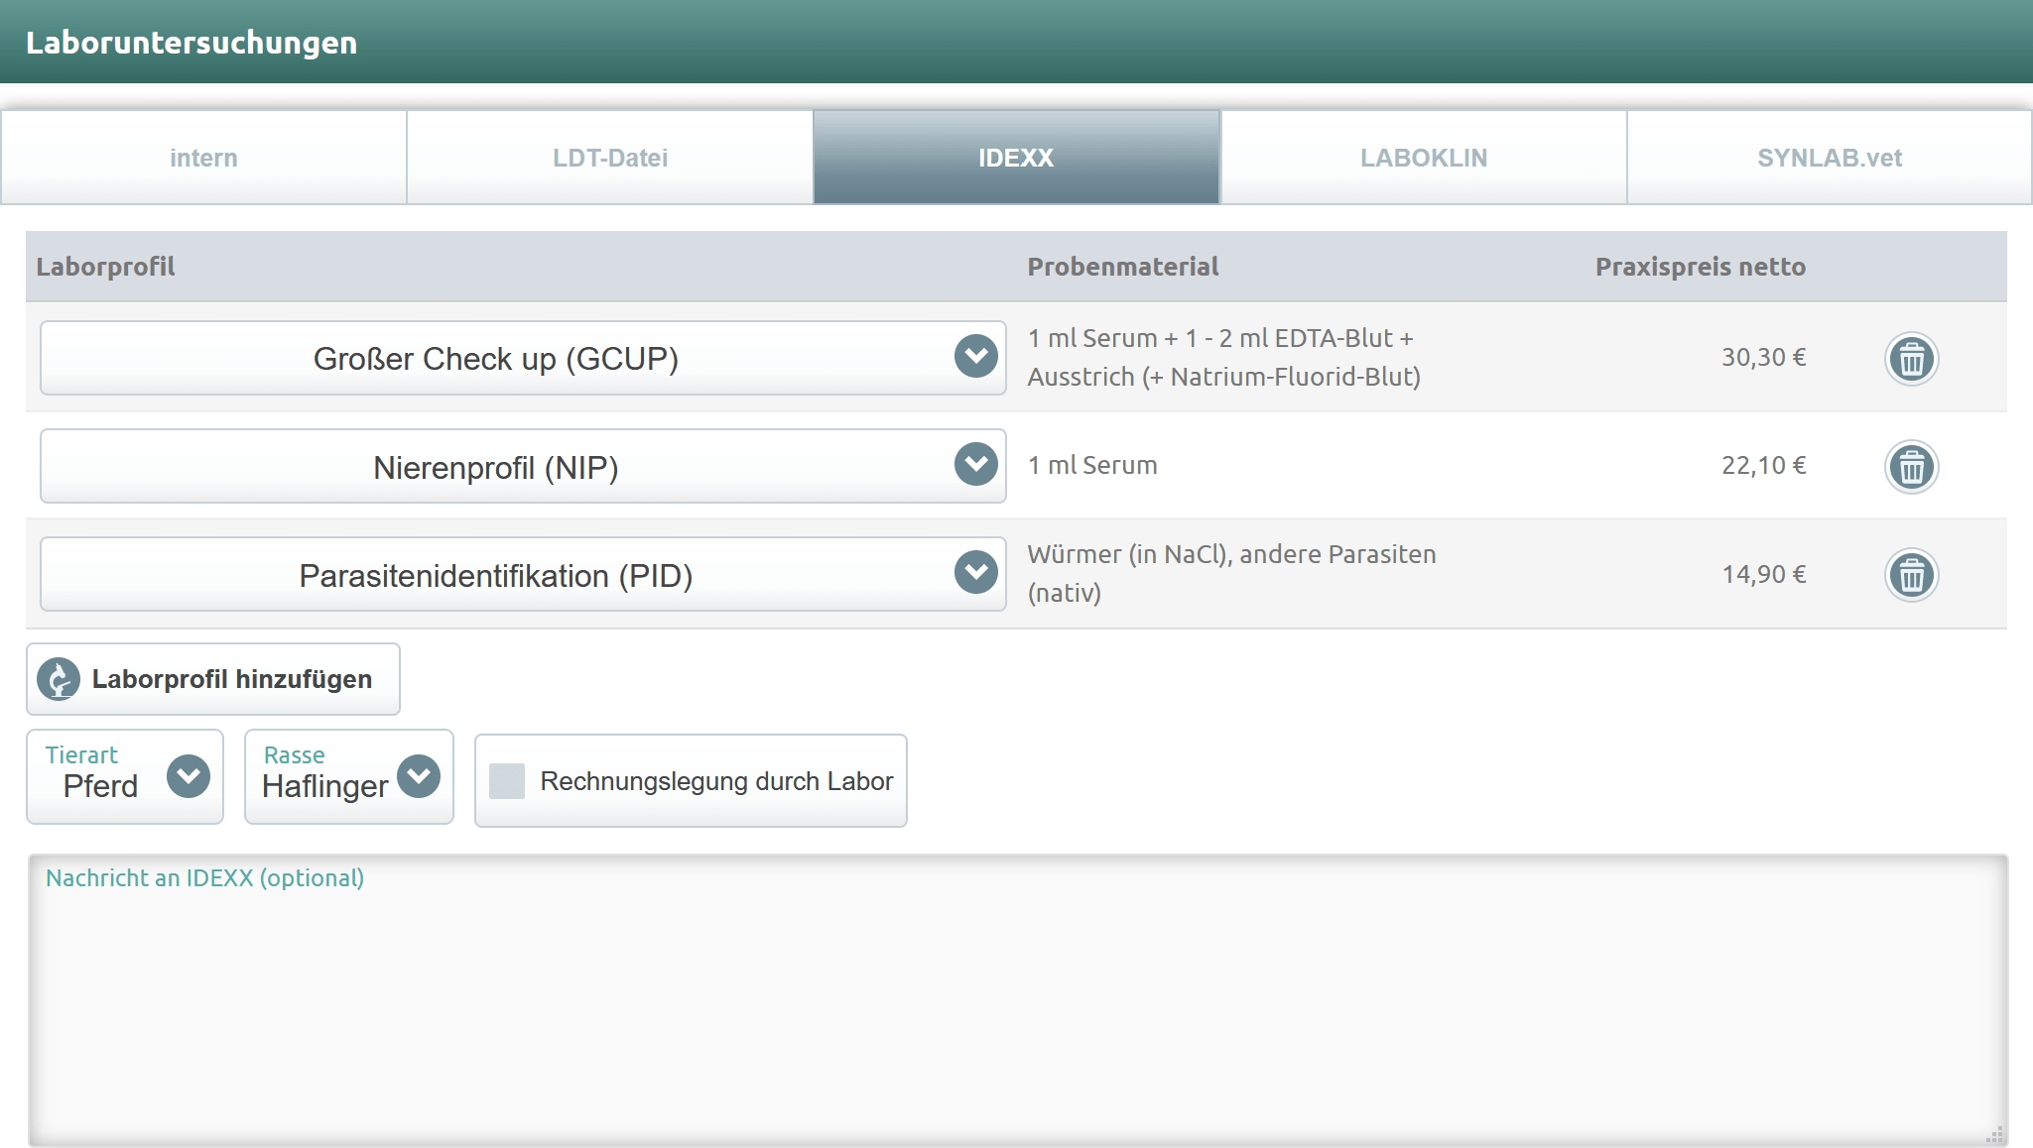Open Parasitenidentifikation (PID) profile dropdown
The width and height of the screenshot is (2033, 1148).
click(x=496, y=575)
